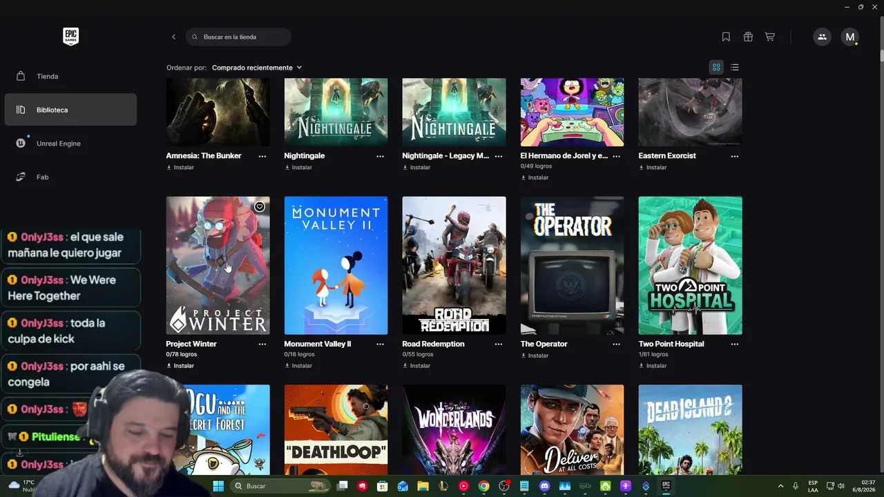Open the gift rewards icon
The image size is (884, 497).
[x=748, y=37]
